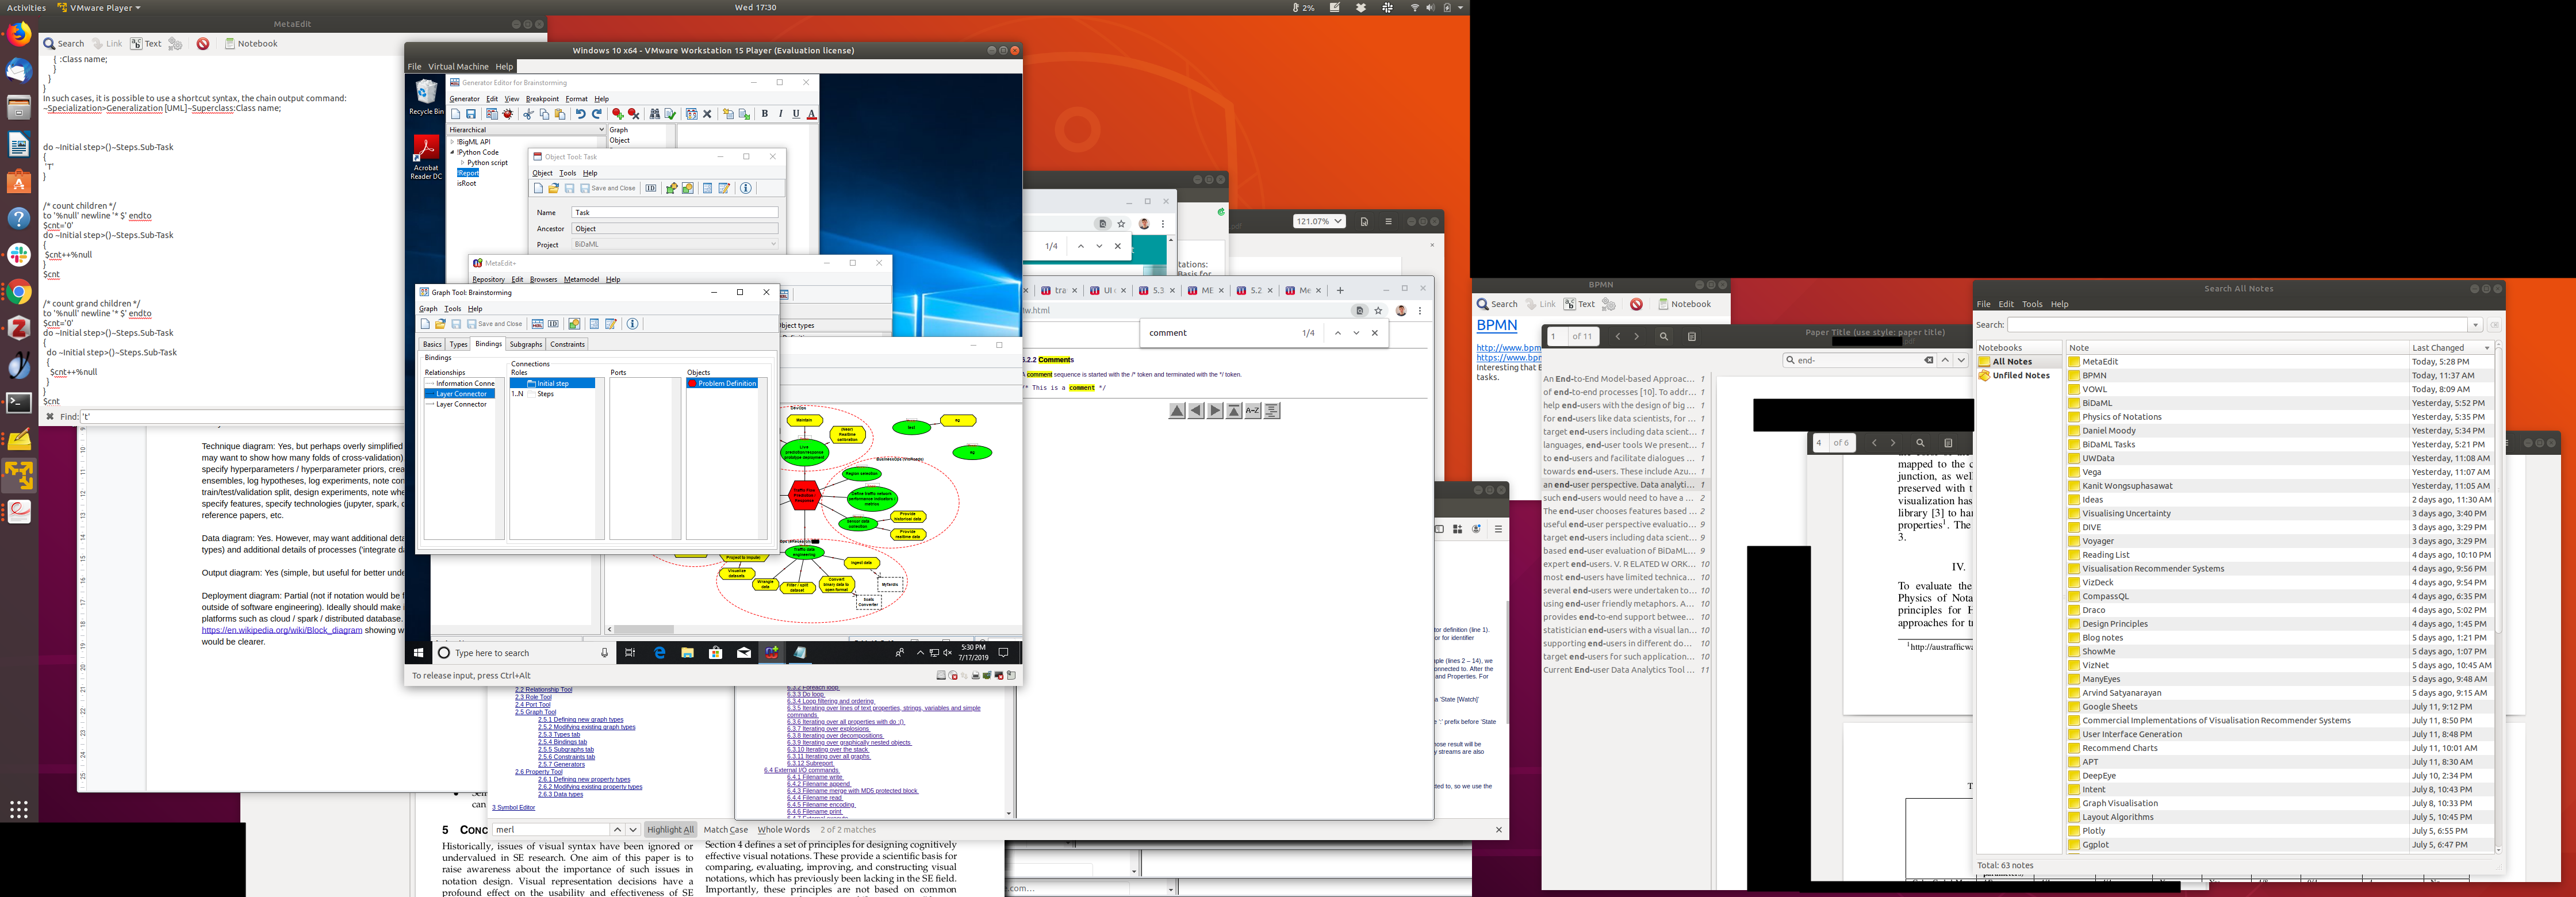
Task: Toggle Highlight All in find bar
Action: 669,830
